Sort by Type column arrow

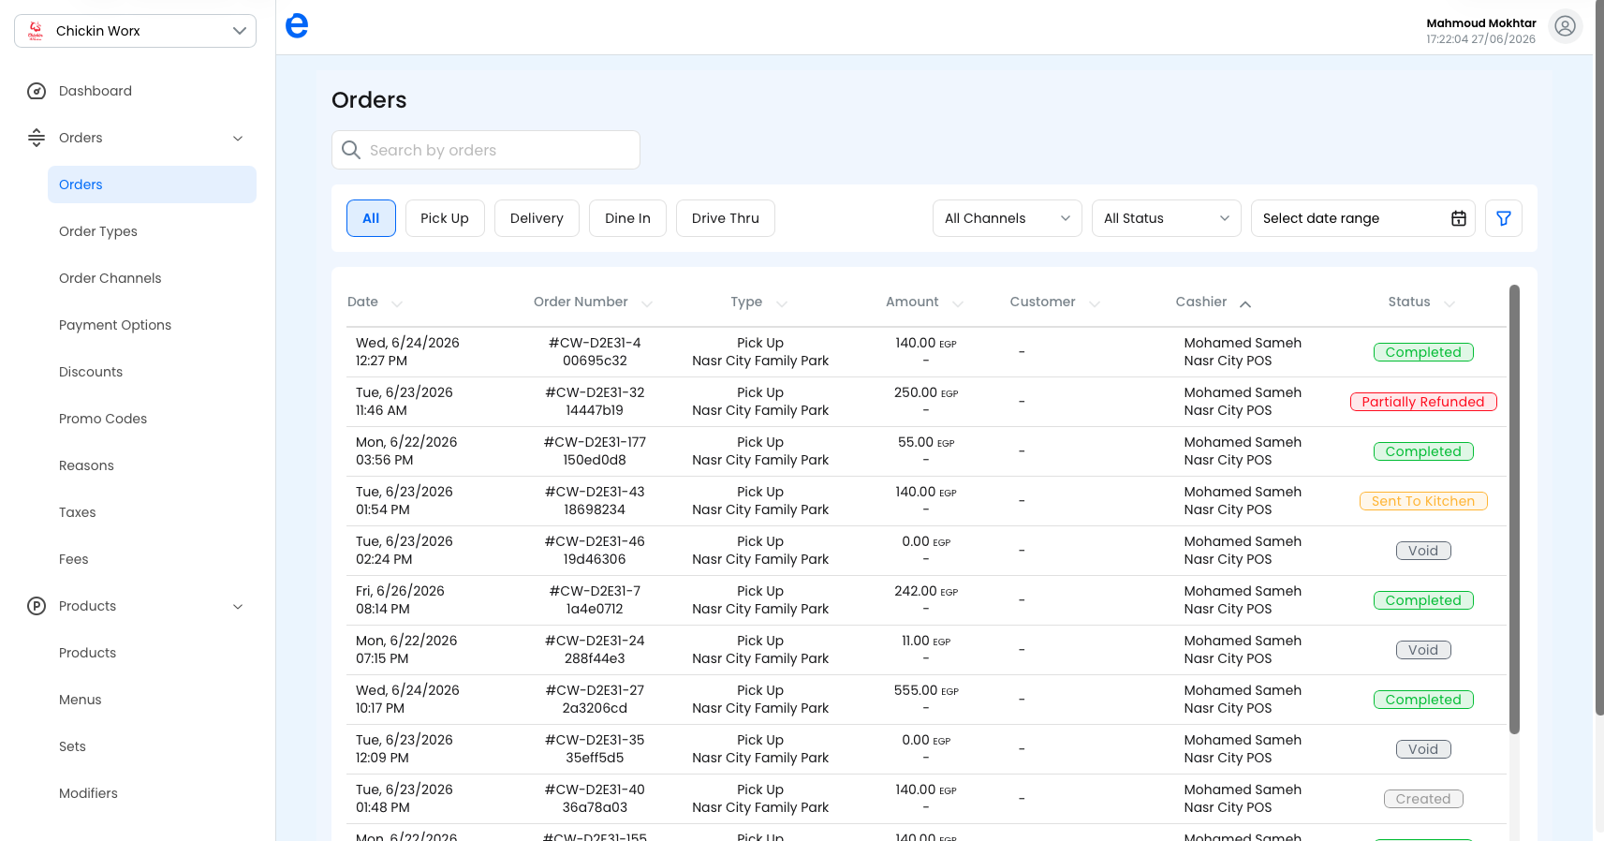tap(782, 303)
